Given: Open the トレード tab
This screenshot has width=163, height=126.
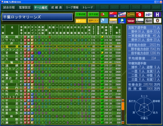Looking at the screenshot, I should tap(88, 7).
